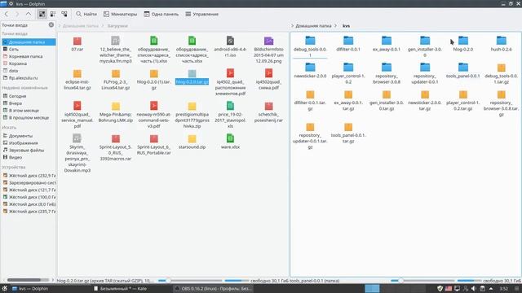Toggle Одна панель split view
Image resolution: width=522 pixels, height=293 pixels.
[161, 14]
